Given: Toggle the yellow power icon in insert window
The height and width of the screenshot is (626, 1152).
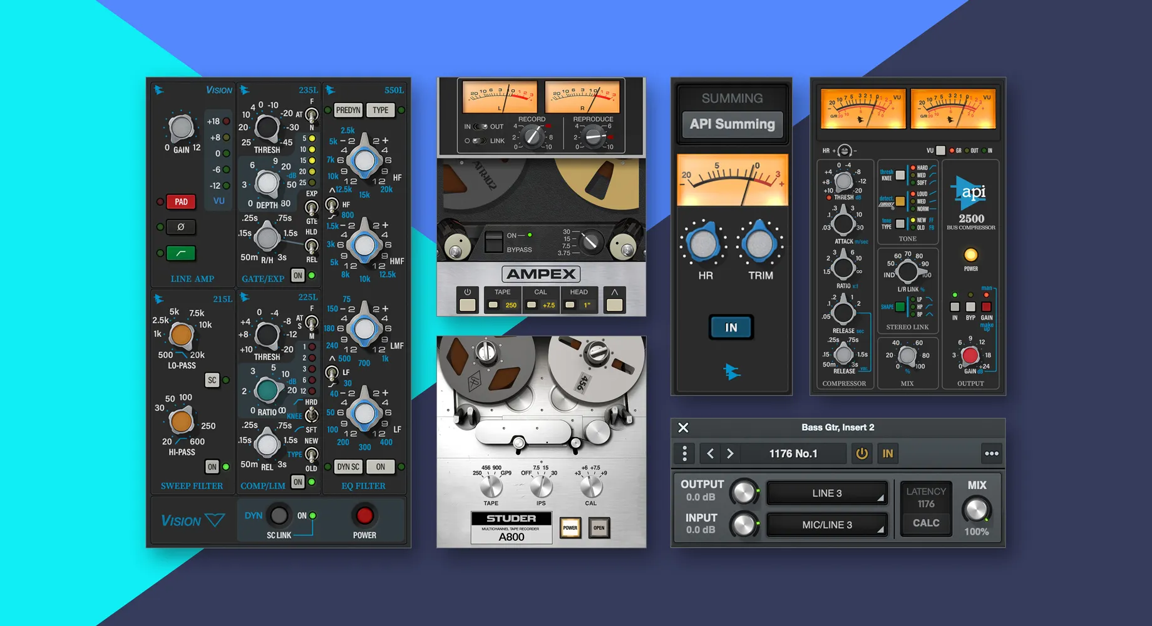Looking at the screenshot, I should 862,453.
